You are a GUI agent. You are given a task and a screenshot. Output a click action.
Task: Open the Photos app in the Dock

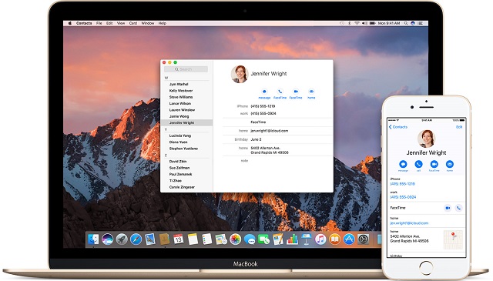coord(235,239)
